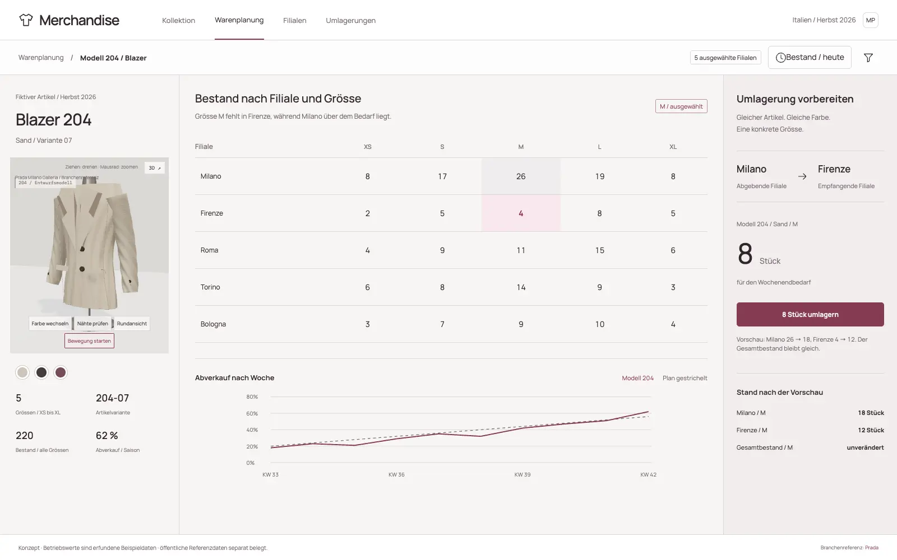
Task: Switch to the Filialen tab
Action: coord(294,21)
